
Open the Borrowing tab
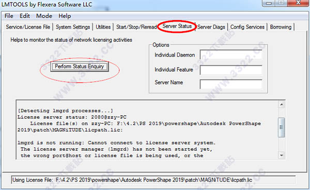click(281, 27)
